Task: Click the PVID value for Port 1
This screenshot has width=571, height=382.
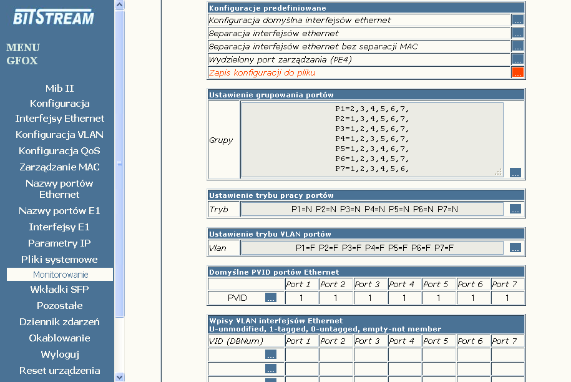Action: [x=301, y=298]
